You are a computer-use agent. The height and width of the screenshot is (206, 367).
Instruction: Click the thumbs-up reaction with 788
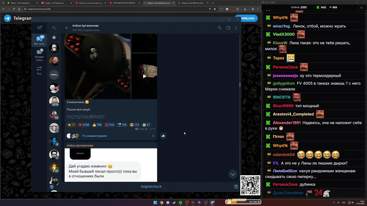pos(97,125)
